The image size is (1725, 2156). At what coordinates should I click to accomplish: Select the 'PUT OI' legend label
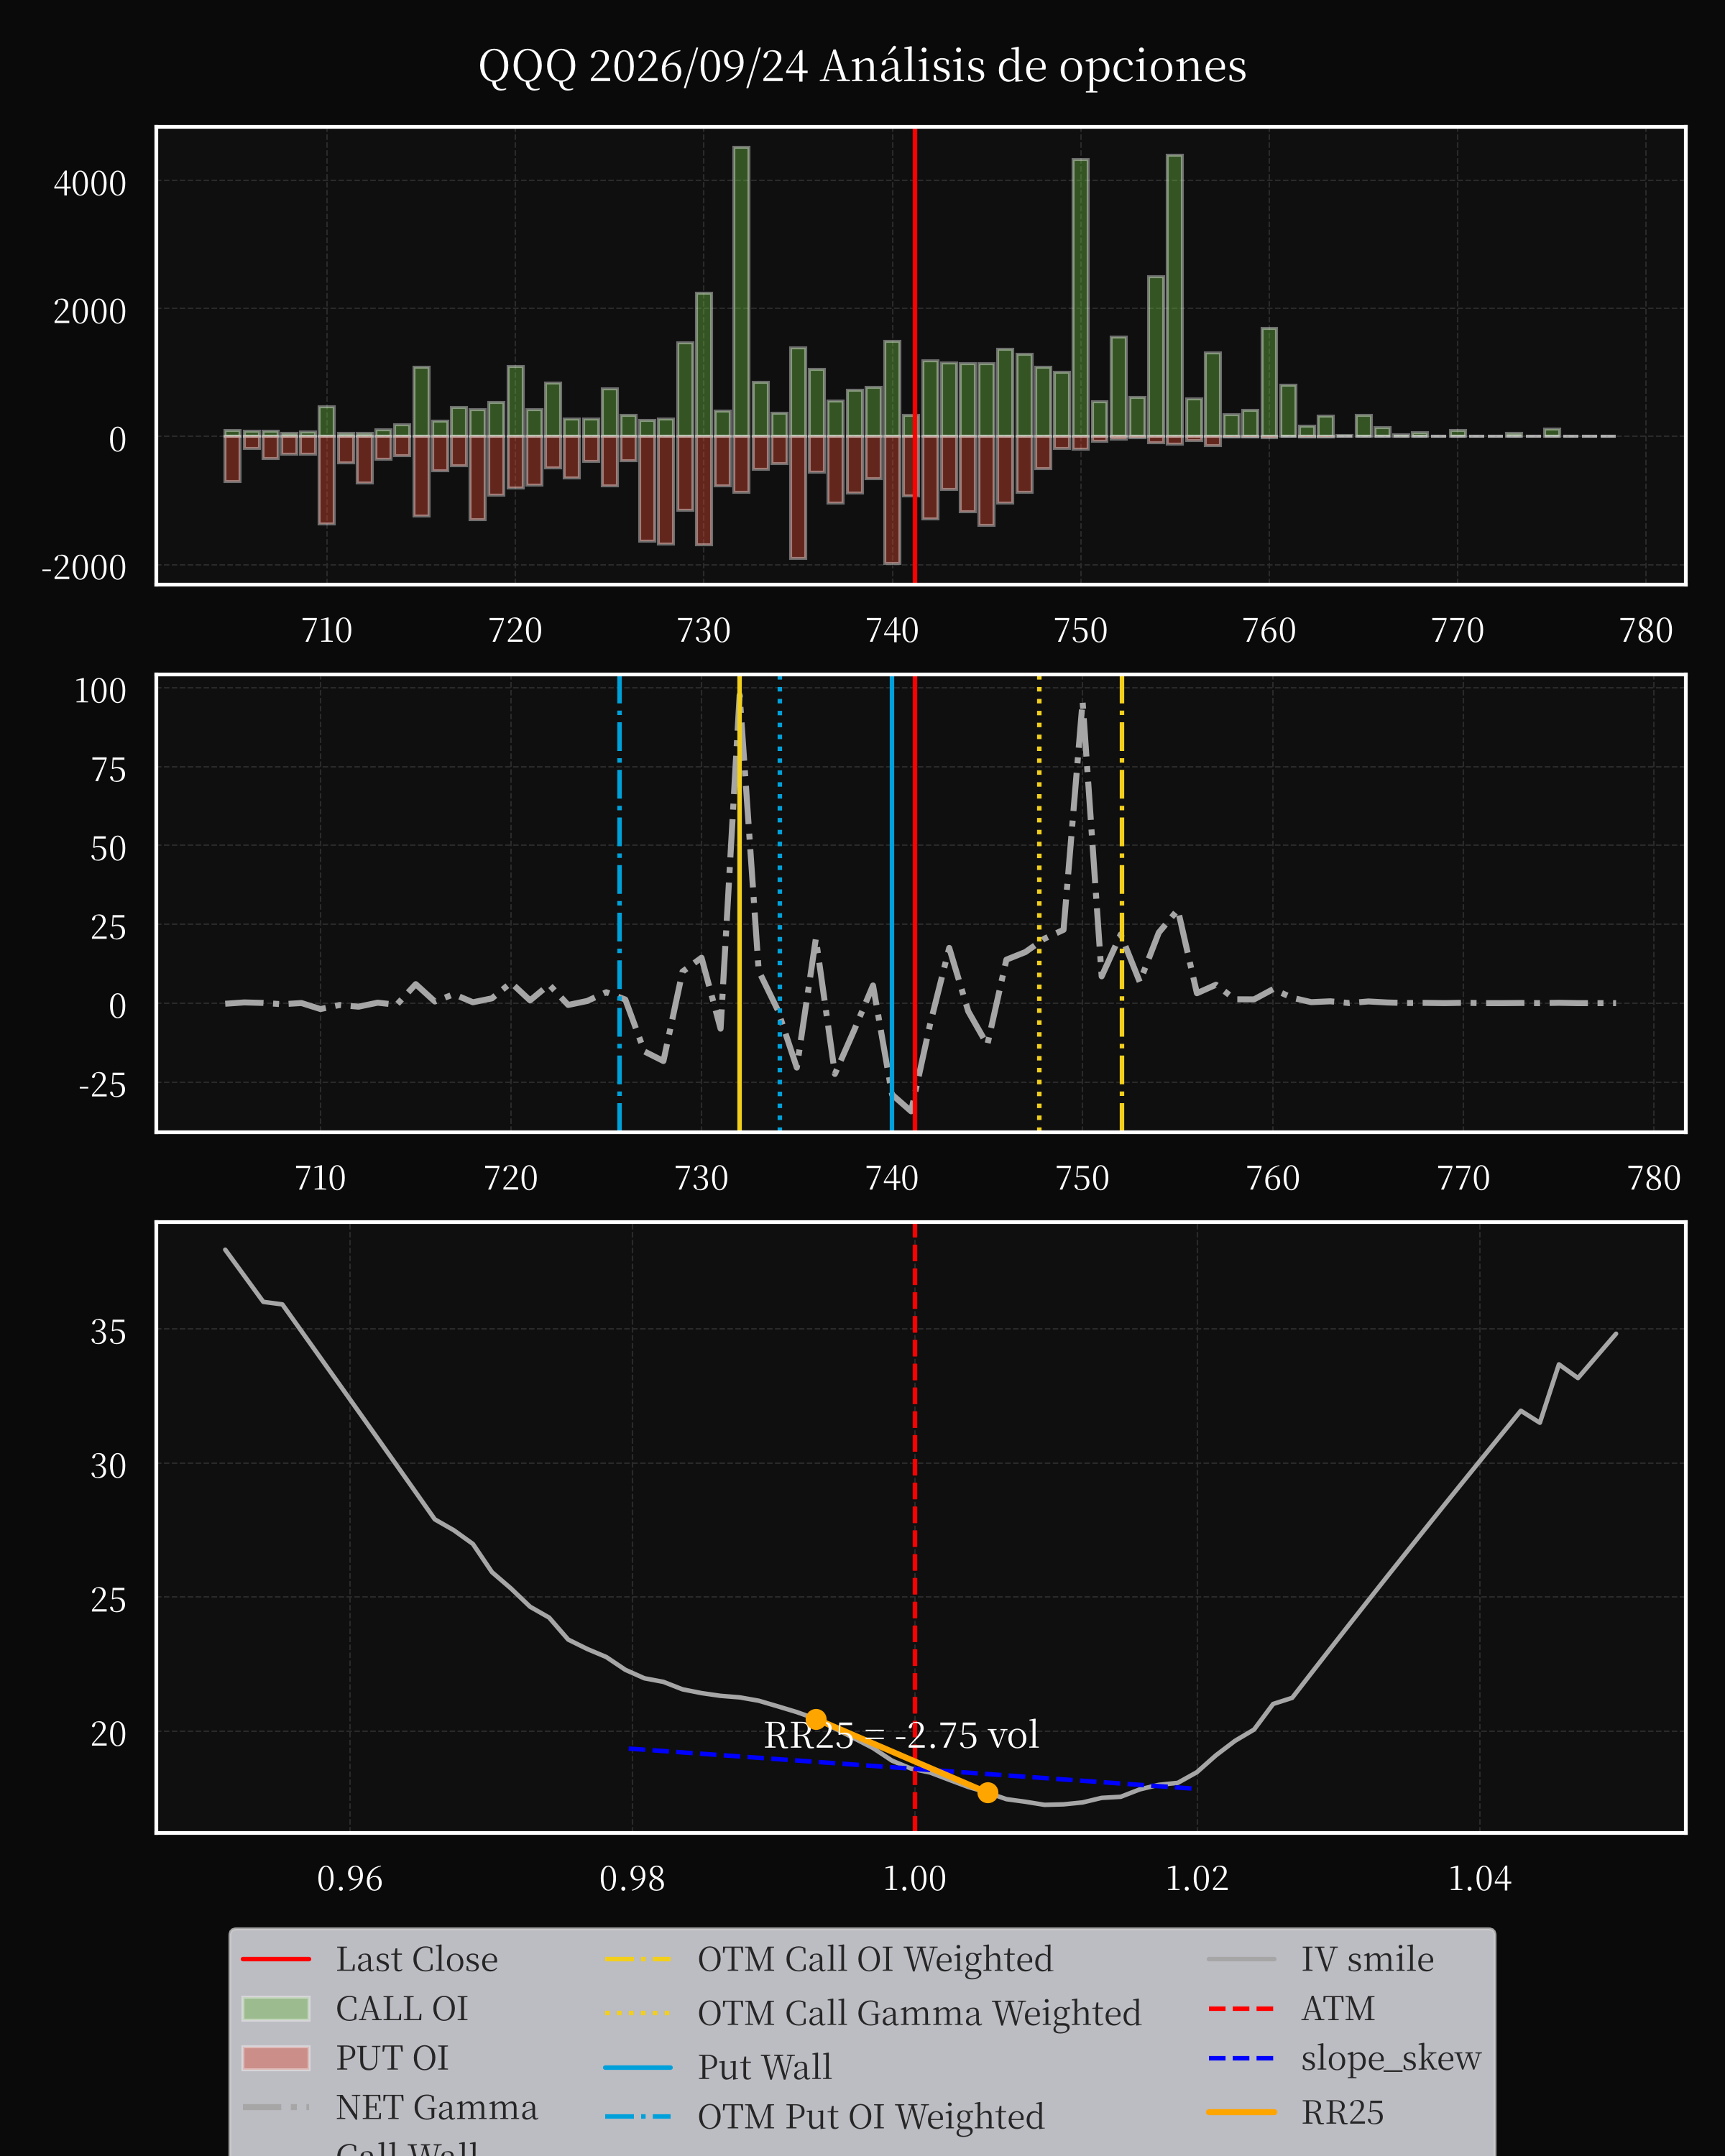[x=392, y=2058]
